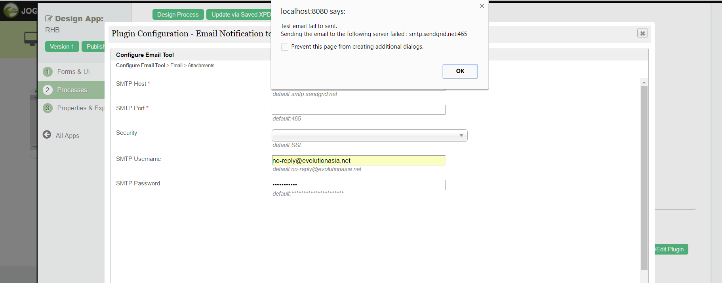Enable 'Prevent this page from creating additional dialogs' checkbox

click(x=285, y=47)
